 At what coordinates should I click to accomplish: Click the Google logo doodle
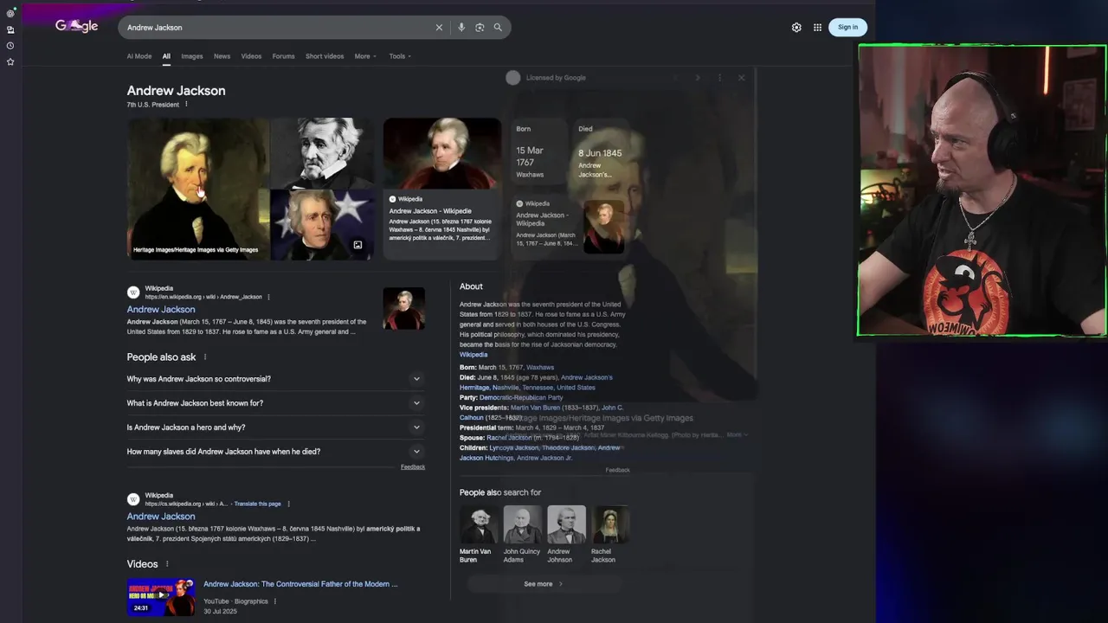(x=76, y=26)
